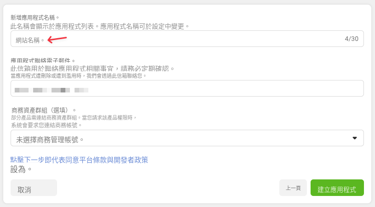
Task: Click the 設為。text below the link
Action: click(x=21, y=169)
